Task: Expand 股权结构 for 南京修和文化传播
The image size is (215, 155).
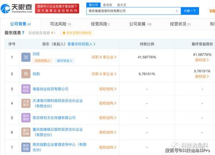Action: (108, 118)
